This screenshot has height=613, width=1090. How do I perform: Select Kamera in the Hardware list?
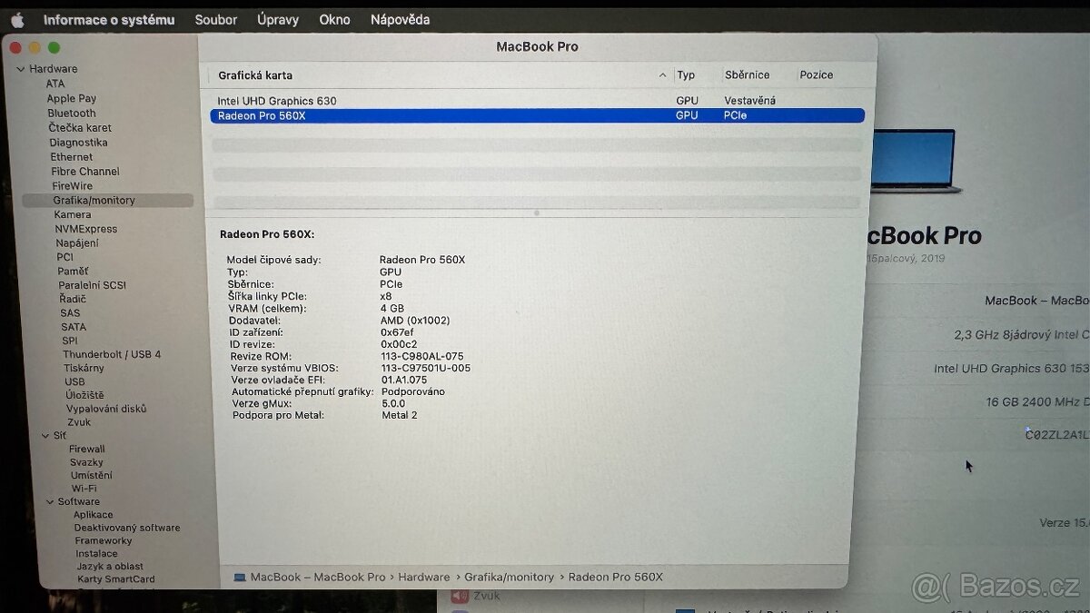click(x=71, y=213)
